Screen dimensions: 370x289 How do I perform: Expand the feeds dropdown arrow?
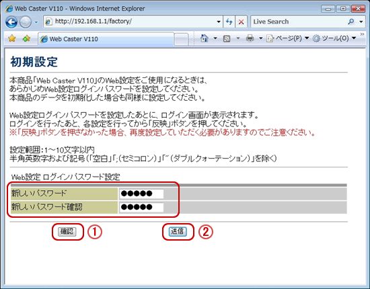point(238,38)
